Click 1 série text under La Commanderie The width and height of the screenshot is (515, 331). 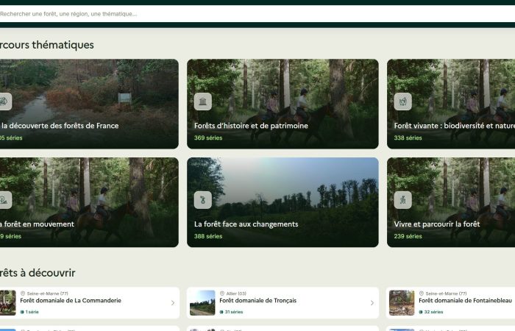(x=32, y=312)
